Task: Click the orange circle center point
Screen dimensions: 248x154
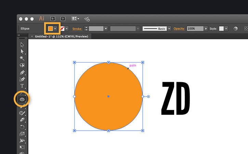Action: 108,97
